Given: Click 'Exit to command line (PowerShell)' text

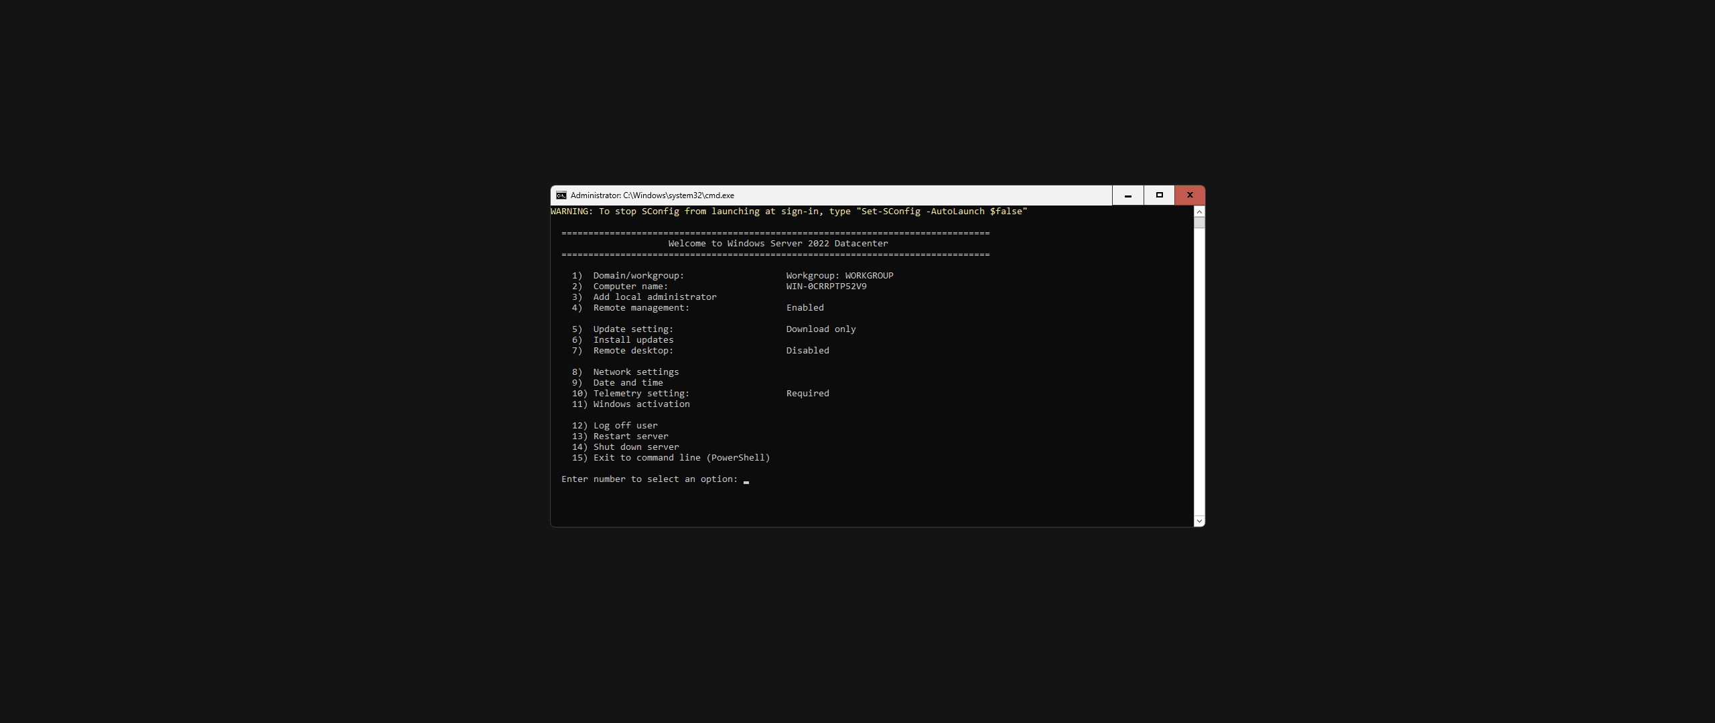Looking at the screenshot, I should click(681, 458).
